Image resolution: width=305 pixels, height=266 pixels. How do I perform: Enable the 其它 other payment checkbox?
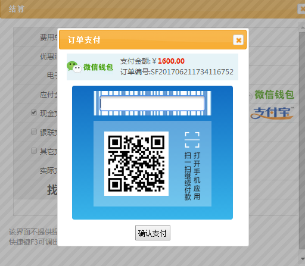[x=34, y=151]
